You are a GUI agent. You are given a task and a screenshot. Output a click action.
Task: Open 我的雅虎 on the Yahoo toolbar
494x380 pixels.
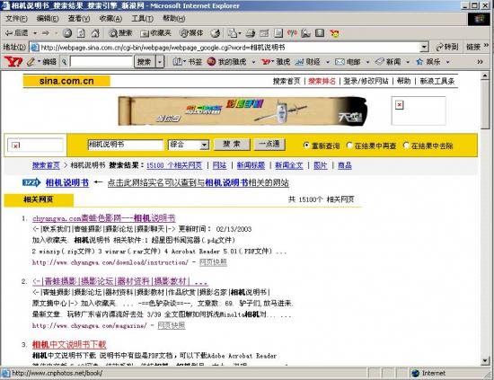point(227,62)
